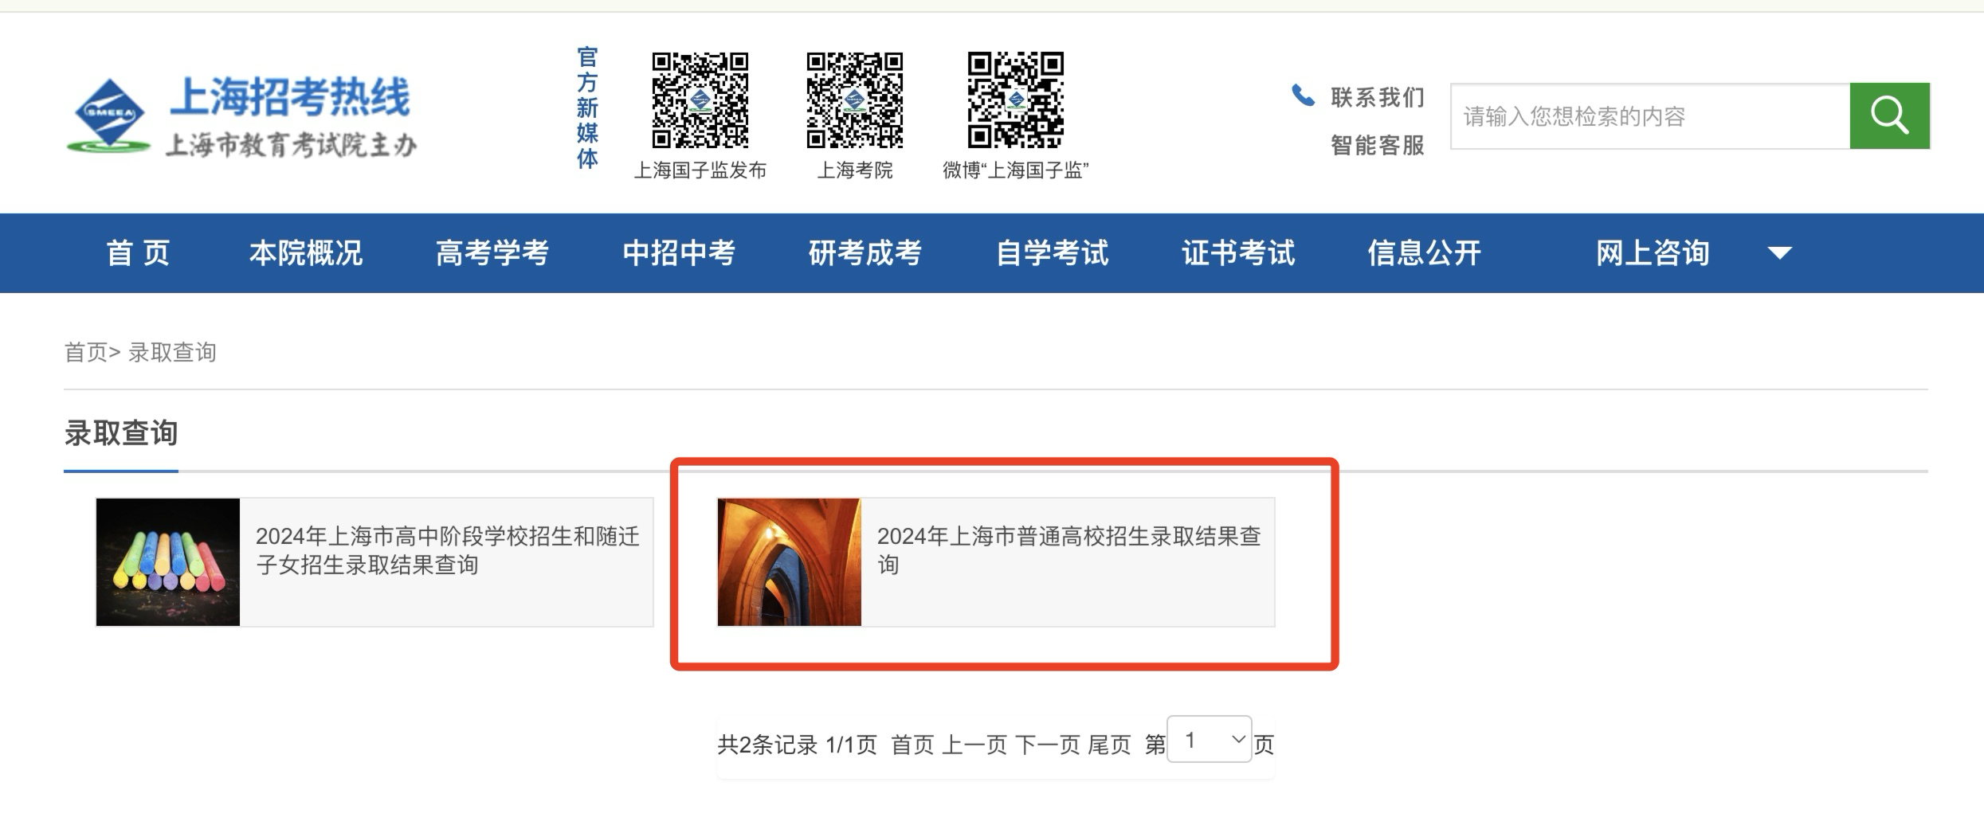
Task: Open the page number dropdown
Action: coord(1210,740)
